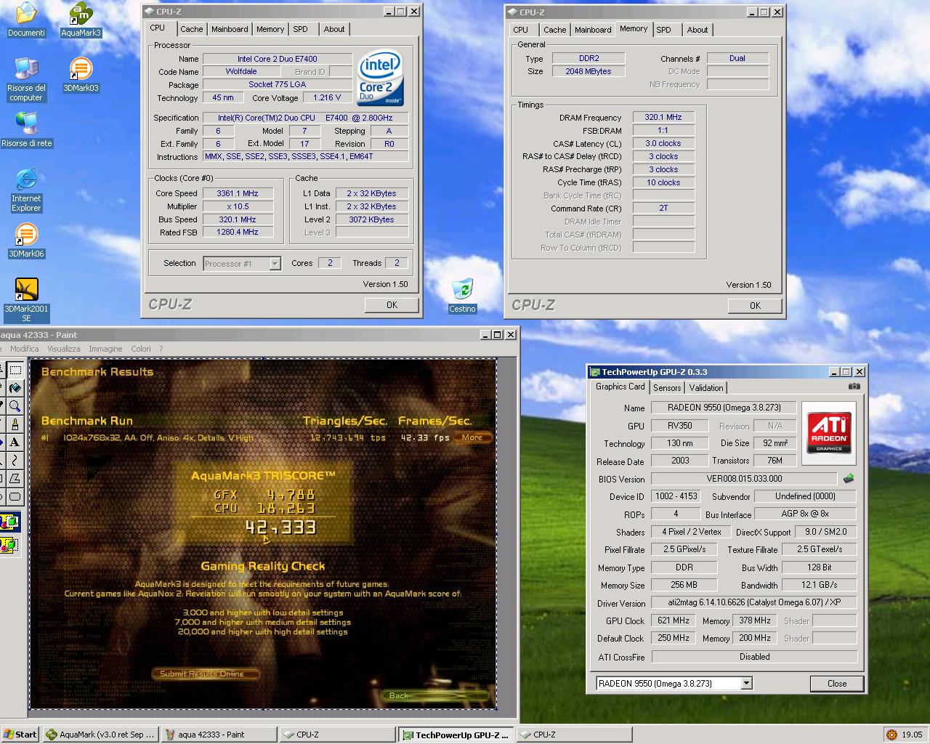Viewport: 930px width, 744px height.
Task: Select the Curve tool in Paint
Action: tap(15, 461)
